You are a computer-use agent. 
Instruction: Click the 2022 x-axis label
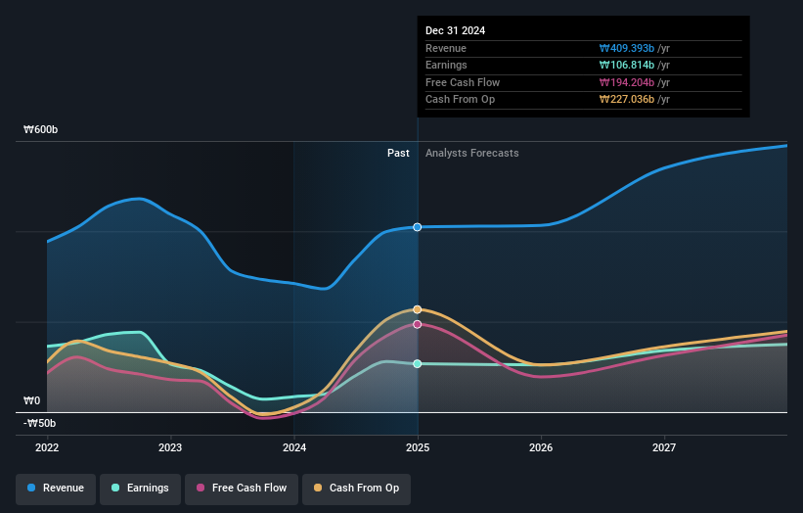pyautogui.click(x=47, y=448)
